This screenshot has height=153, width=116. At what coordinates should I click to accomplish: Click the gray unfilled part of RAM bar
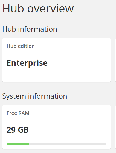(68, 144)
